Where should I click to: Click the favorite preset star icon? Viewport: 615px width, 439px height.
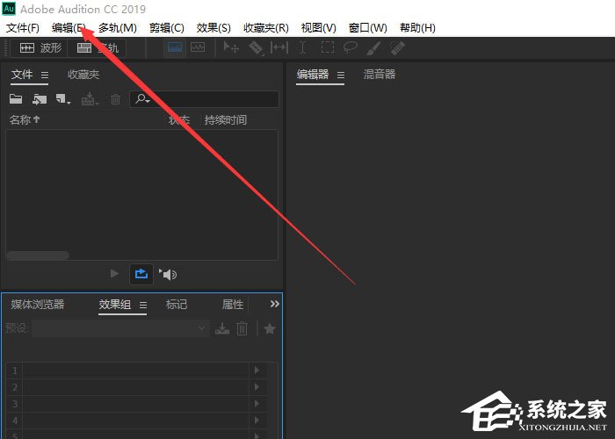coord(270,328)
